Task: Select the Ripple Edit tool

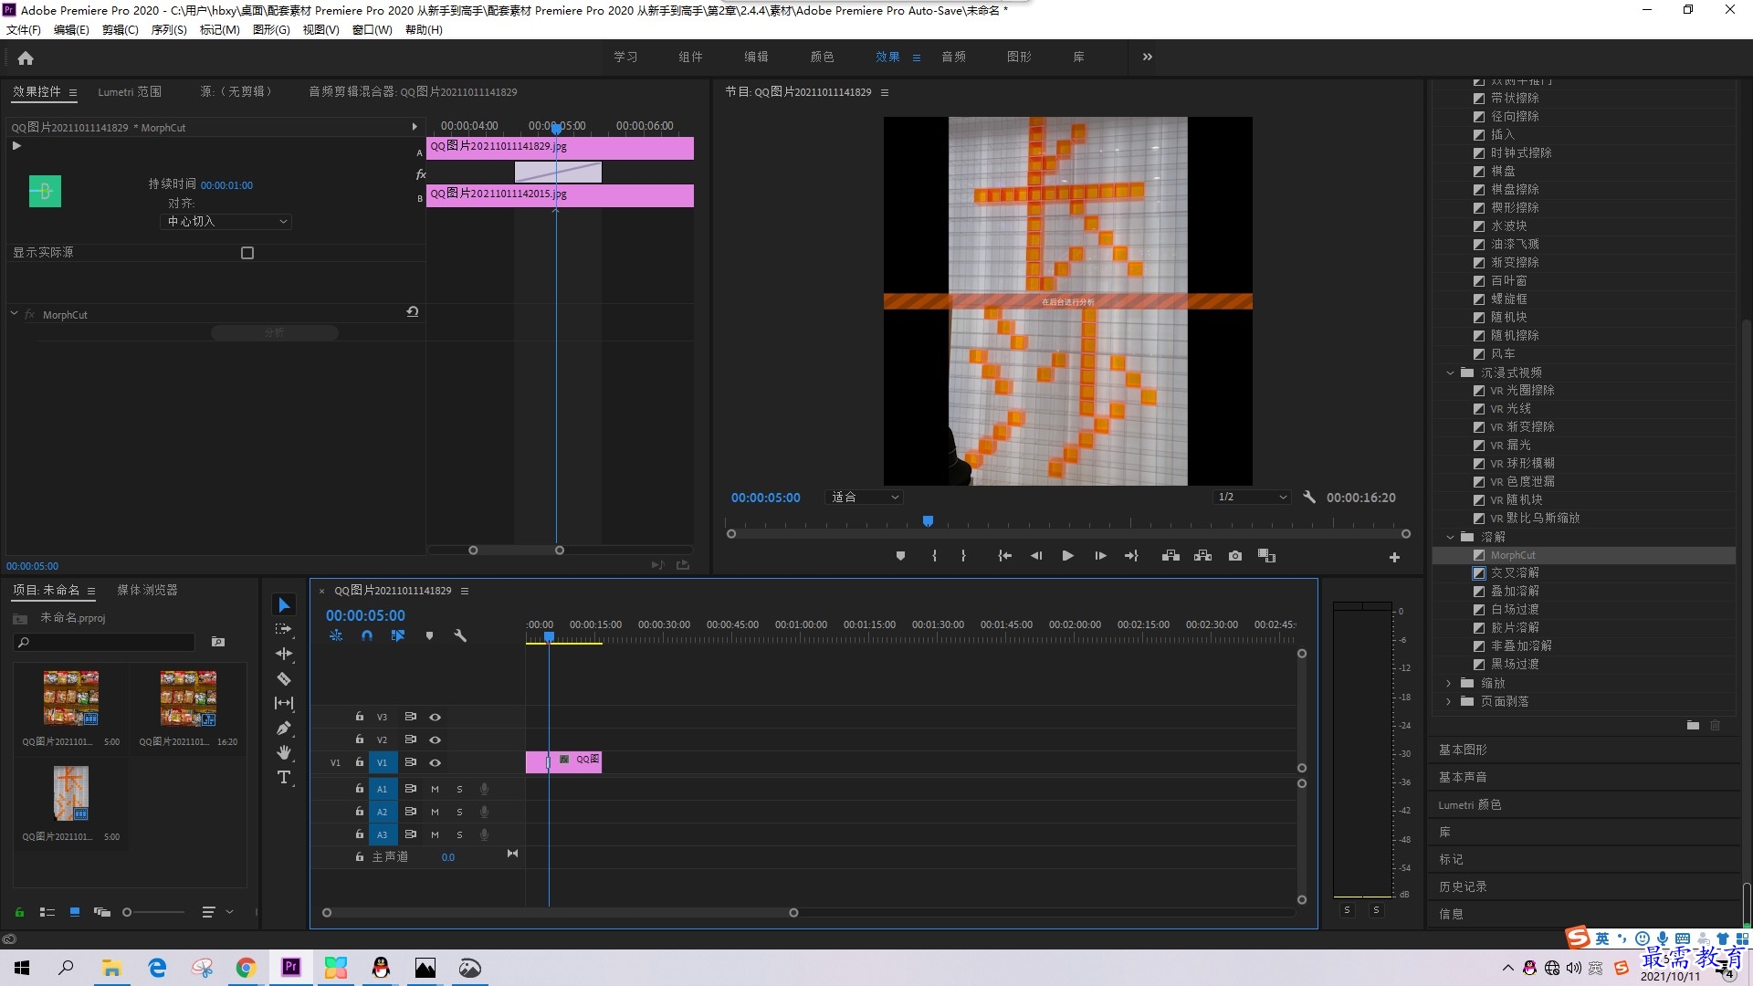Action: click(284, 654)
